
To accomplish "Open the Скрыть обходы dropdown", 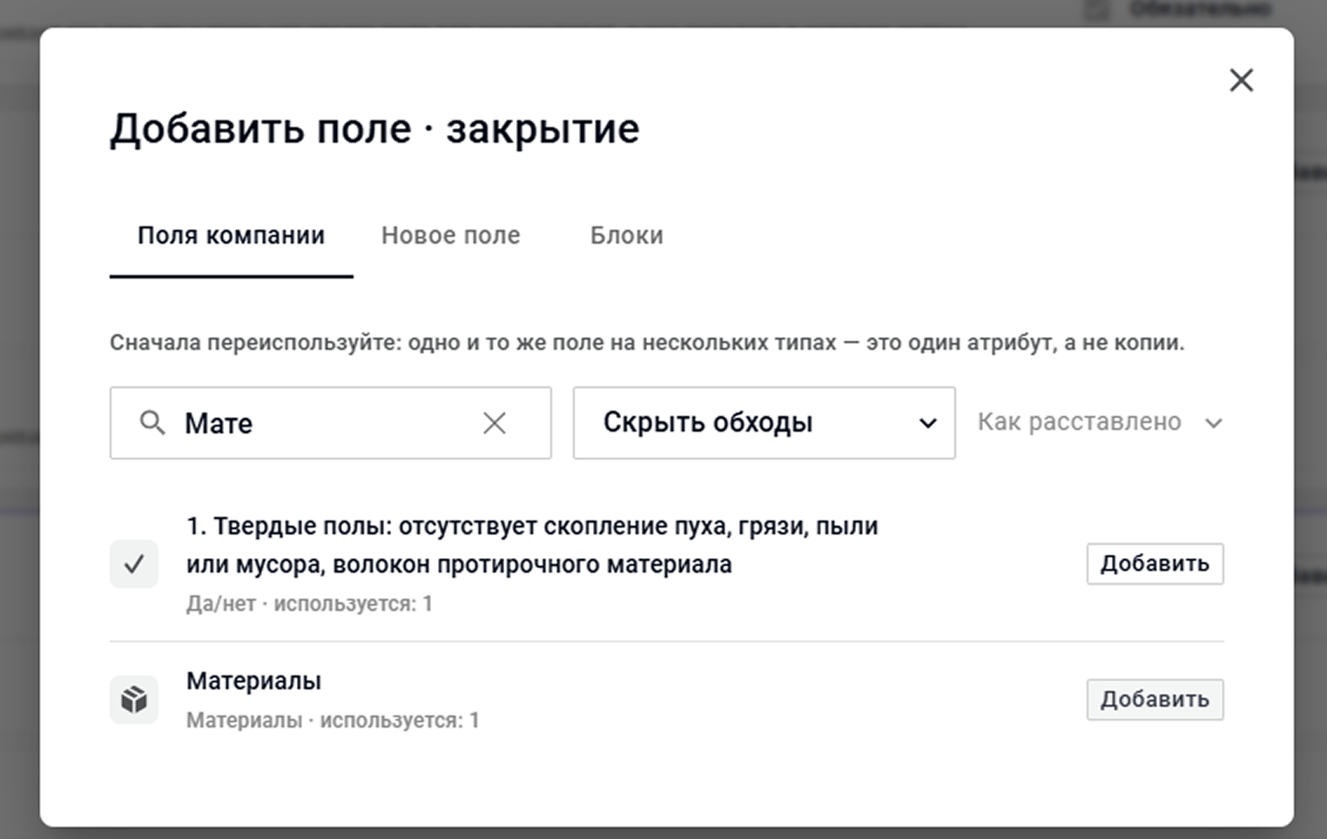I will point(764,423).
